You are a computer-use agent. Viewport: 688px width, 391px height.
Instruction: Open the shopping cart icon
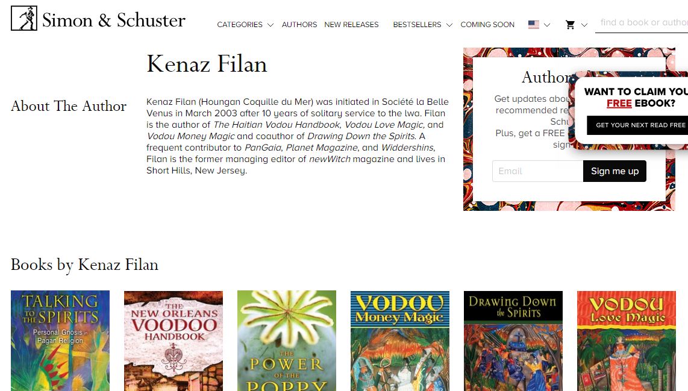[x=570, y=25]
